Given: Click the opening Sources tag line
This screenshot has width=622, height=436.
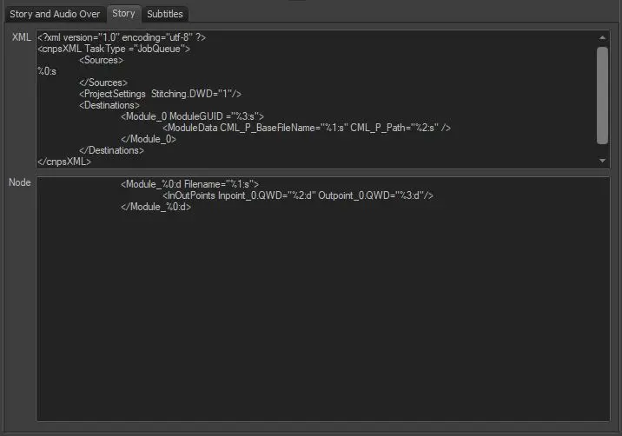Looking at the screenshot, I should click(x=101, y=60).
